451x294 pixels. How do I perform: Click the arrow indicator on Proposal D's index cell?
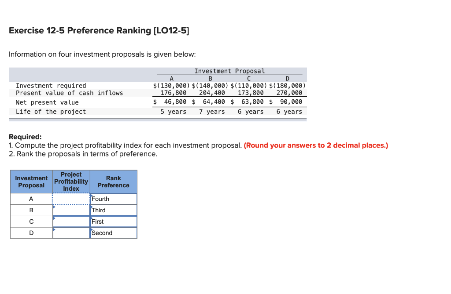54,229
